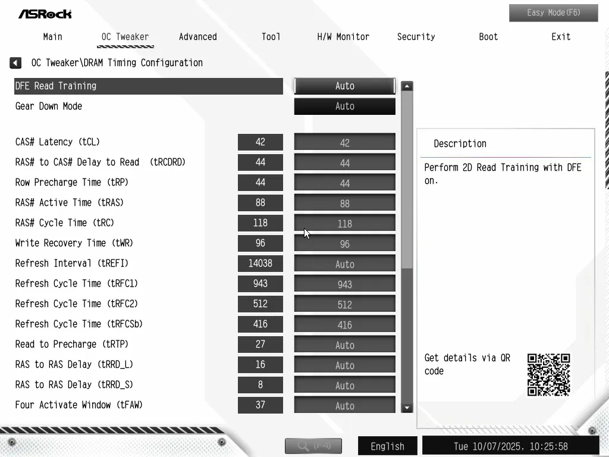
Task: Open the DFE Read Training Auto dropdown
Action: pos(344,86)
